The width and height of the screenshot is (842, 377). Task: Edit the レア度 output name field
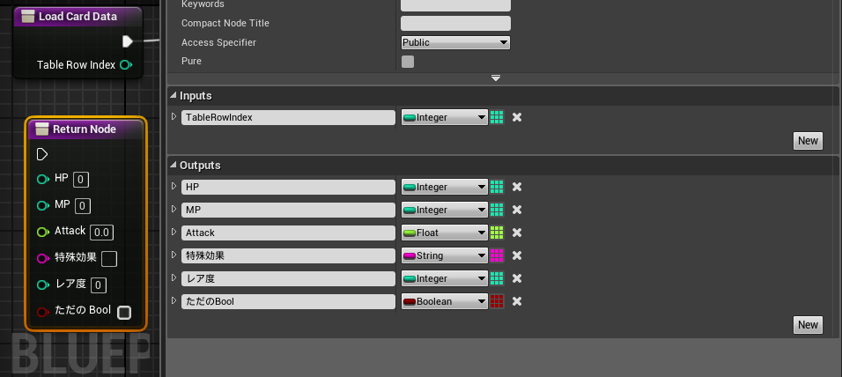coord(288,278)
